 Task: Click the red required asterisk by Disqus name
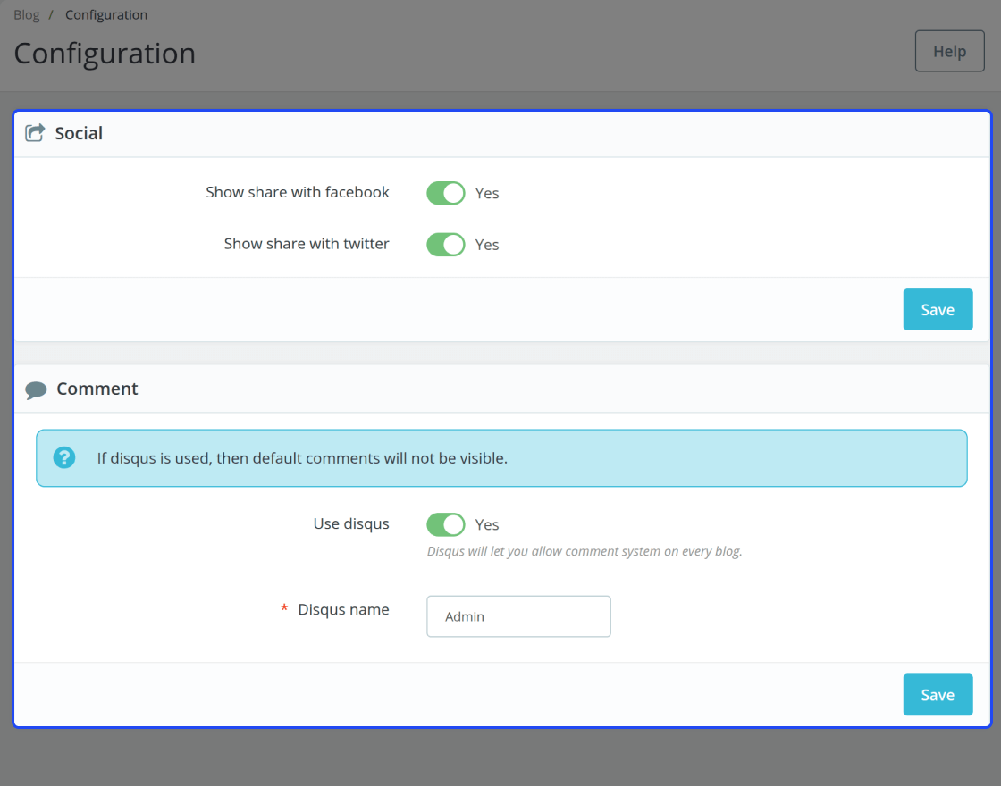click(284, 608)
